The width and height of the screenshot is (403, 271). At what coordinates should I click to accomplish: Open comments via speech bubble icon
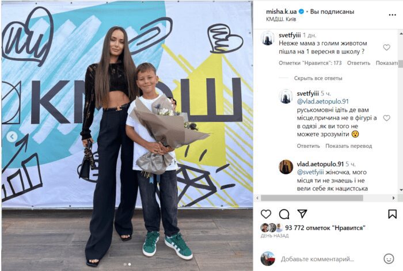pos(284,214)
